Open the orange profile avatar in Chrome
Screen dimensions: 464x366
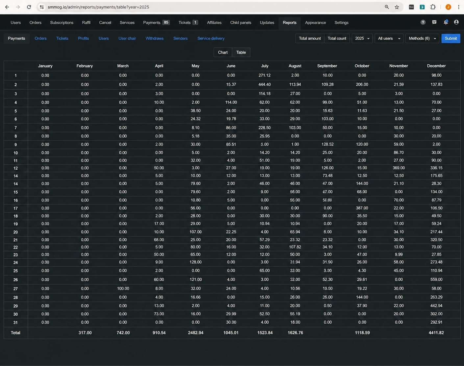coord(448,7)
